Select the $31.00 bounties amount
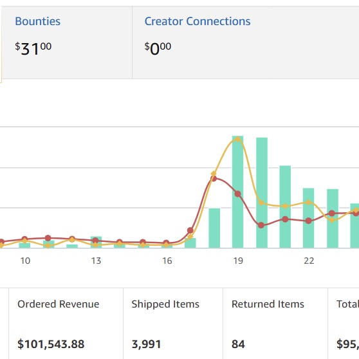 tap(33, 48)
